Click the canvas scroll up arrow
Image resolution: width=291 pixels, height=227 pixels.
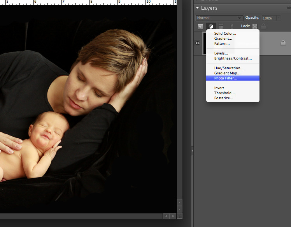(179, 203)
